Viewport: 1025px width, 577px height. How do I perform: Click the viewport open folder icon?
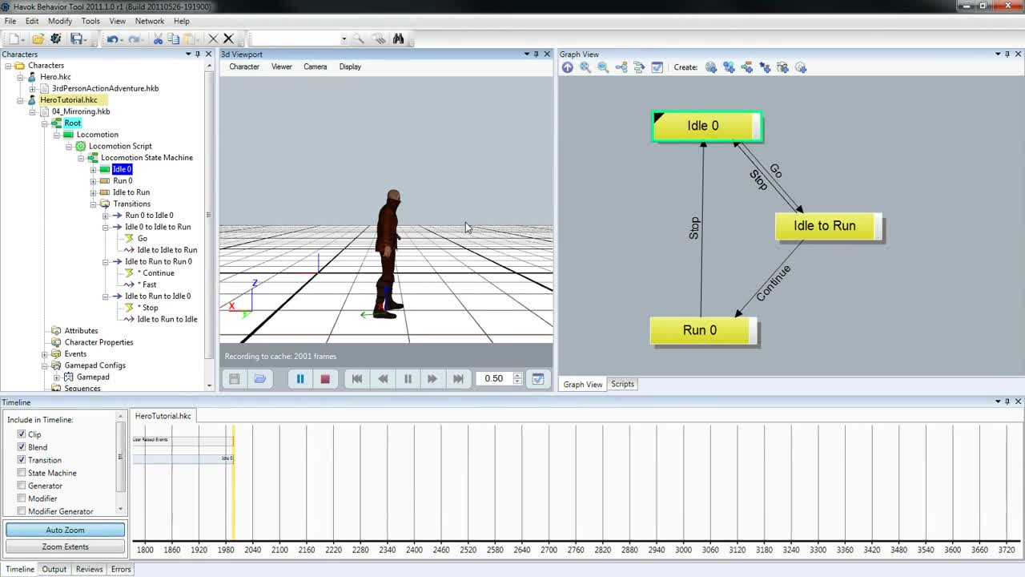(x=259, y=379)
